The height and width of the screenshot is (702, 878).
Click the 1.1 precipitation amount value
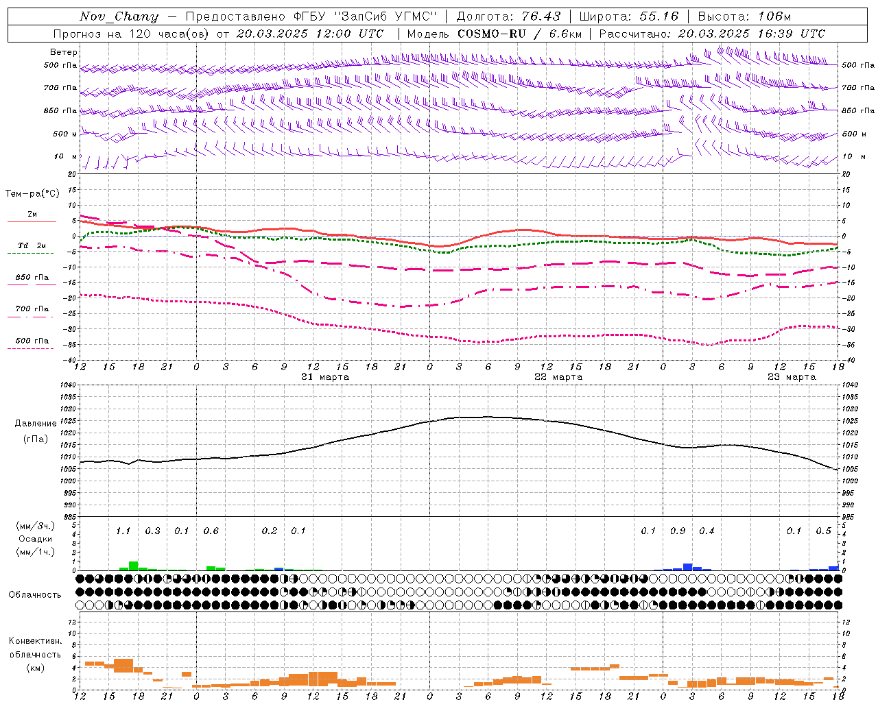coord(123,531)
